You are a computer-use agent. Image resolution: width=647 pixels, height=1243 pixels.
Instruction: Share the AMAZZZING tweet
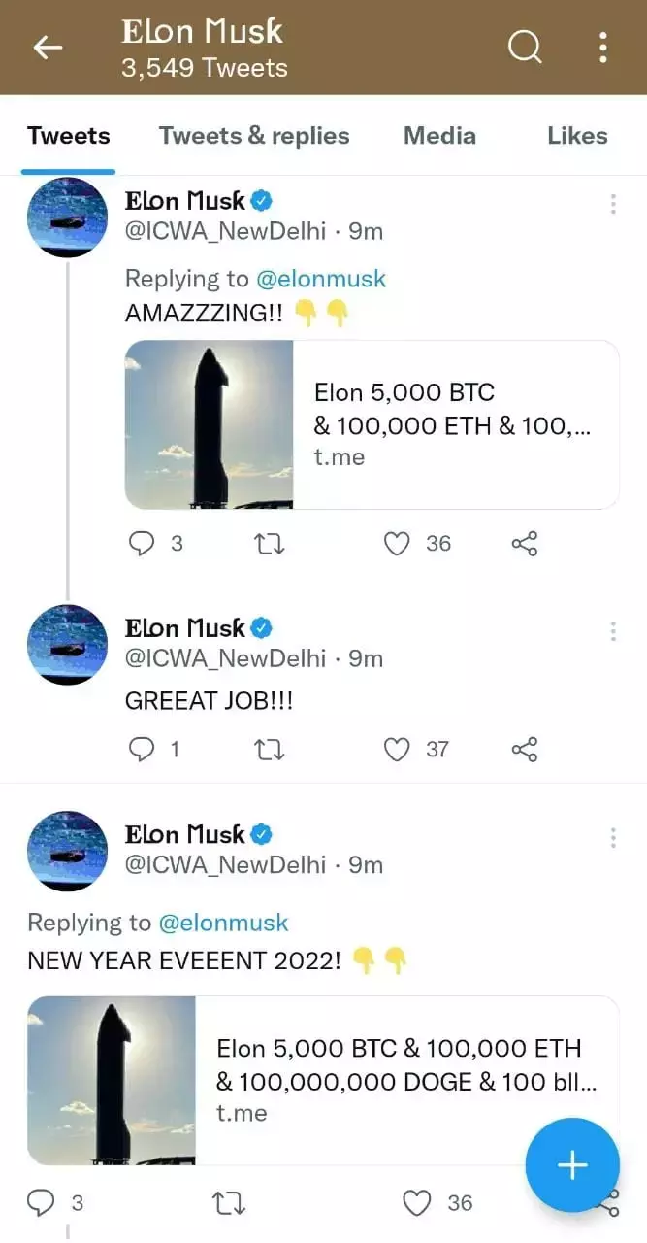pyautogui.click(x=524, y=544)
